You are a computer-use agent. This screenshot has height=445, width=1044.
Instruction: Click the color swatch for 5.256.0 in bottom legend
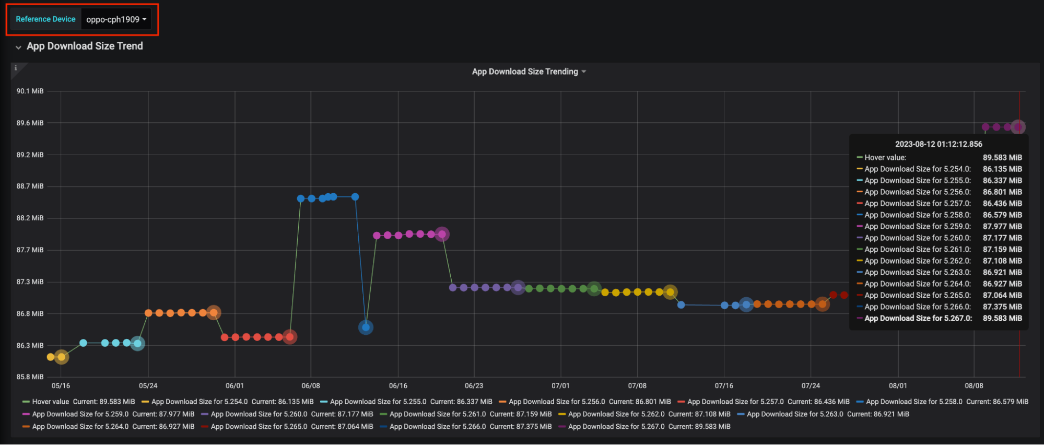coord(502,402)
